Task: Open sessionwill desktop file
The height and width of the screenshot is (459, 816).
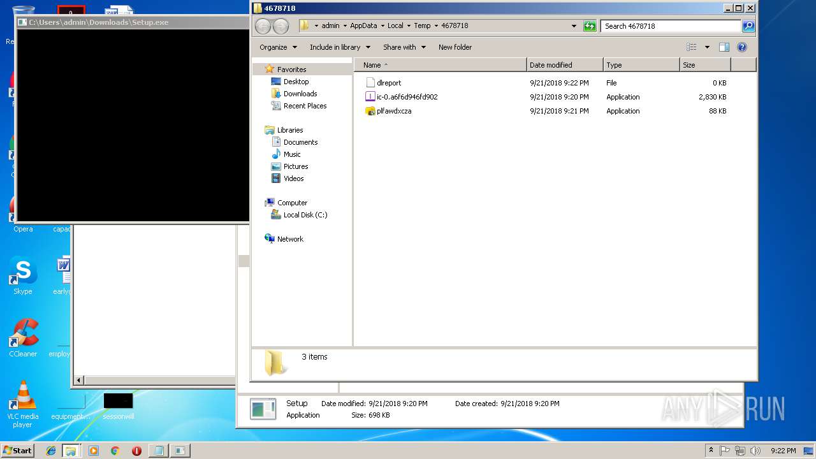Action: pos(119,406)
